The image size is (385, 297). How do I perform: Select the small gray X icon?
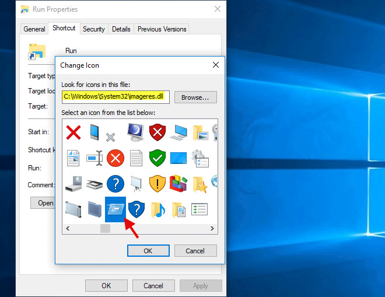click(110, 137)
